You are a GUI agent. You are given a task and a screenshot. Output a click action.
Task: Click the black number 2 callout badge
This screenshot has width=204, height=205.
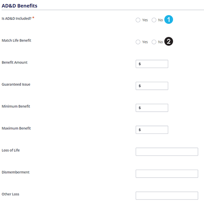[x=169, y=41]
